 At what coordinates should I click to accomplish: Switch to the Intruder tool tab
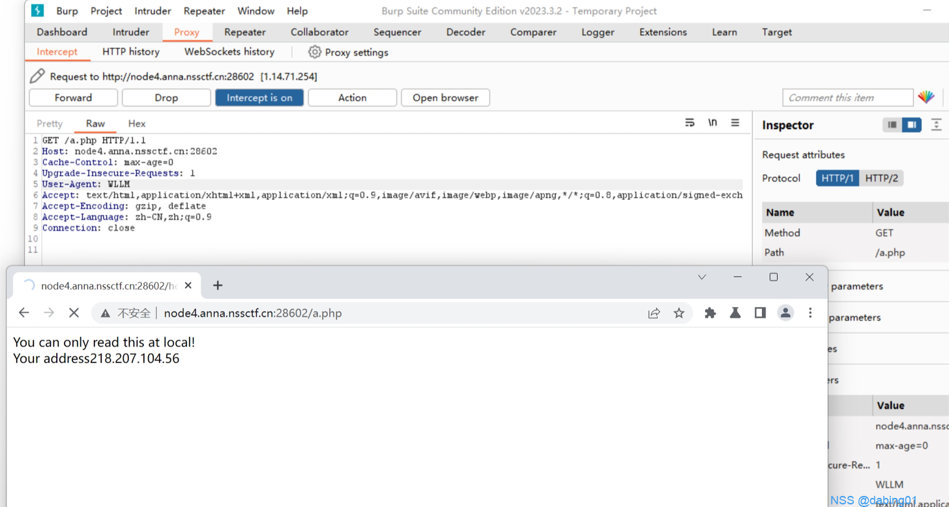coord(131,32)
